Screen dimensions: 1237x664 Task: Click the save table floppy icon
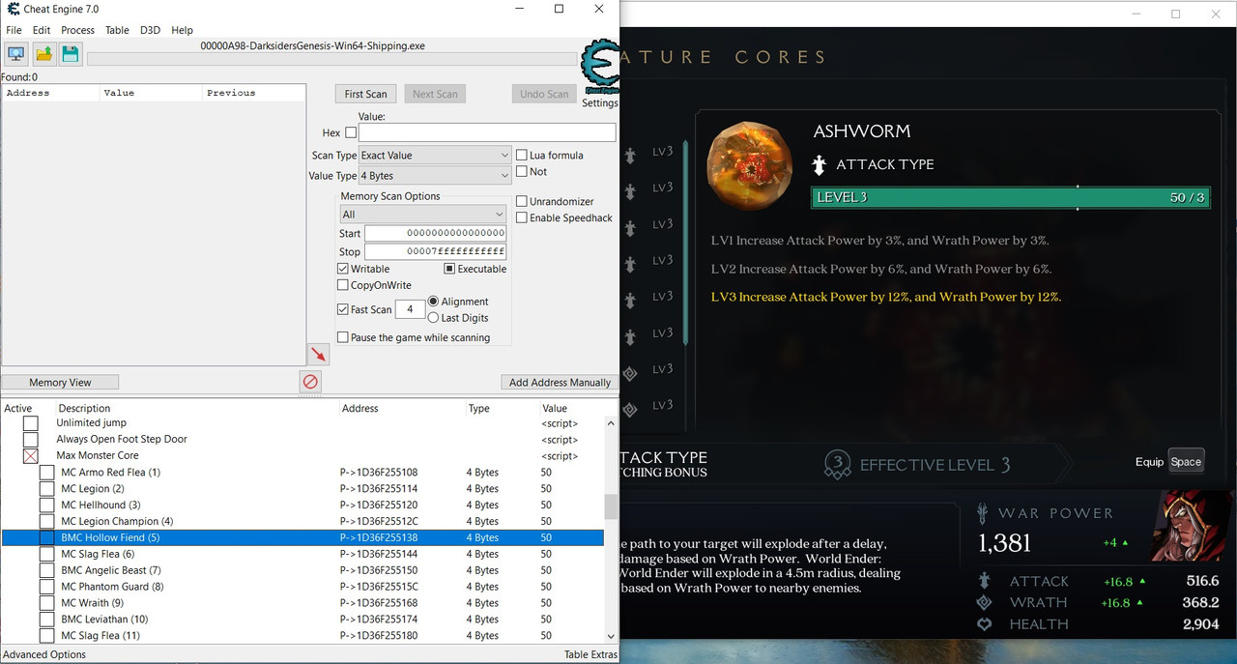71,53
